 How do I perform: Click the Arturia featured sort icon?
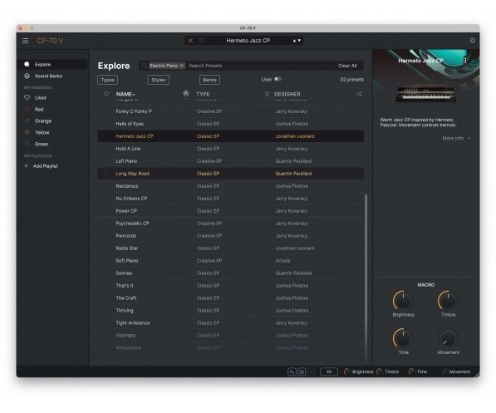pos(185,93)
